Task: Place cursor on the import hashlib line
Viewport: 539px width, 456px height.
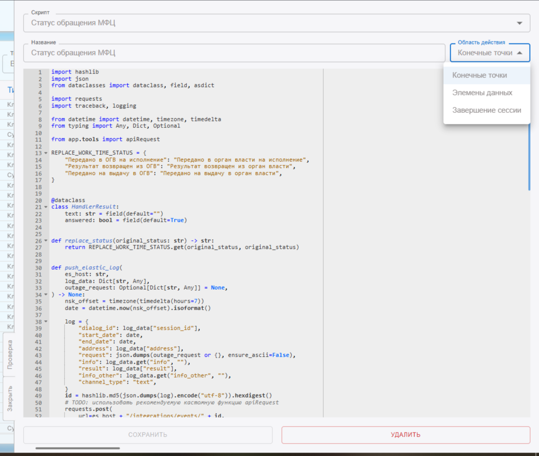Action: 75,72
